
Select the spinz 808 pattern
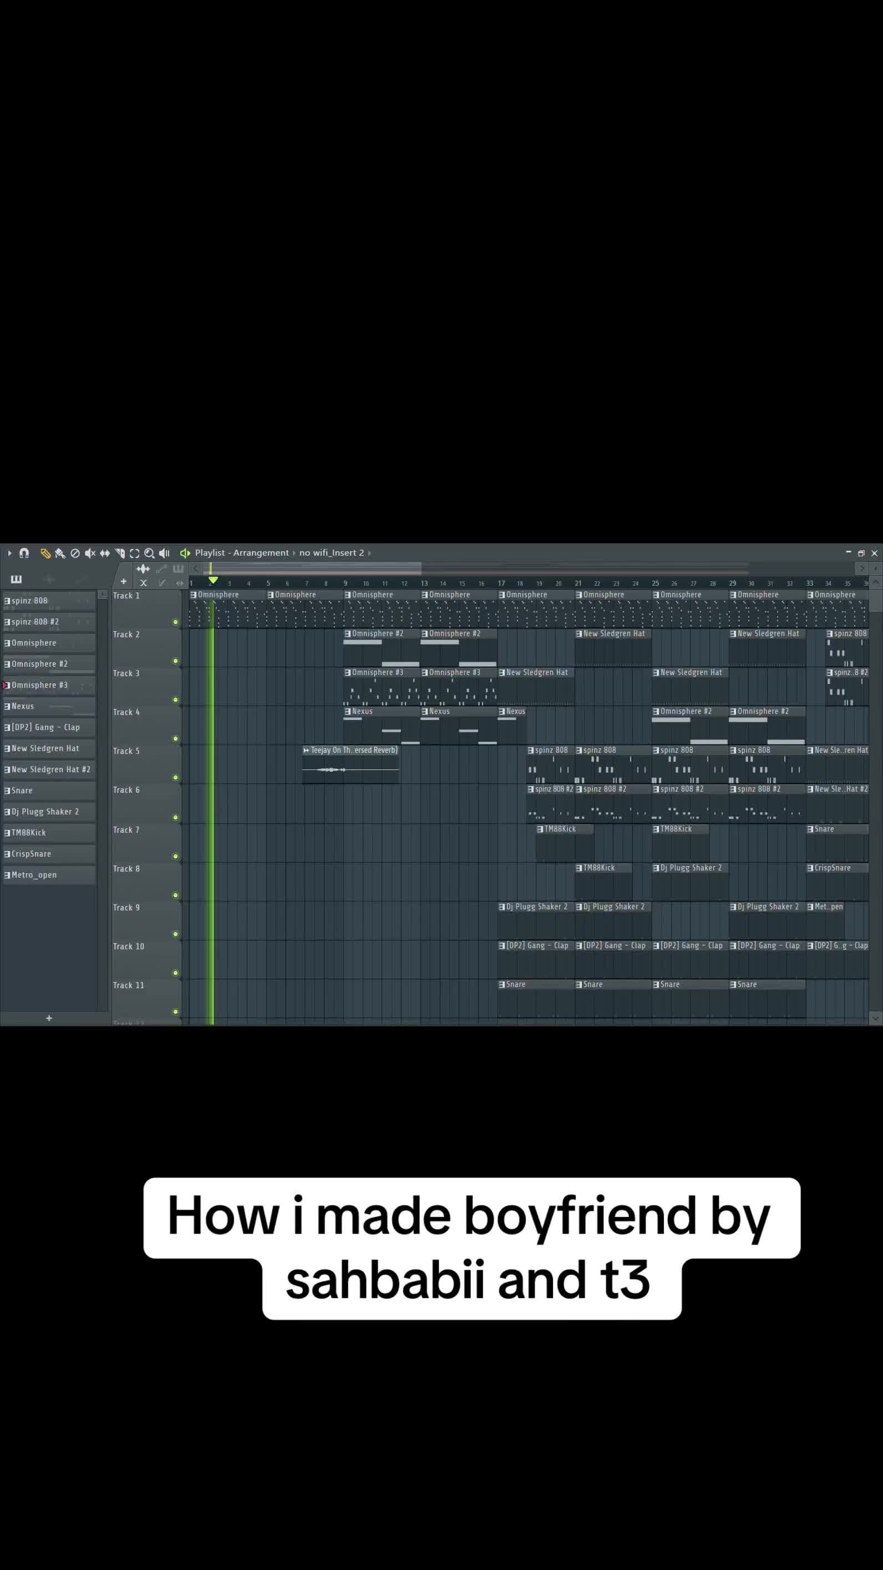[49, 601]
